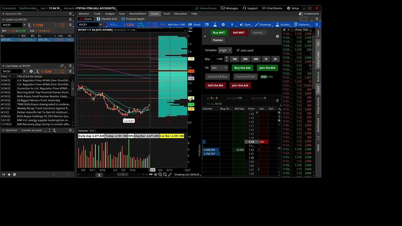The width and height of the screenshot is (402, 226).
Task: Open the Share chart option
Action: click(194, 24)
